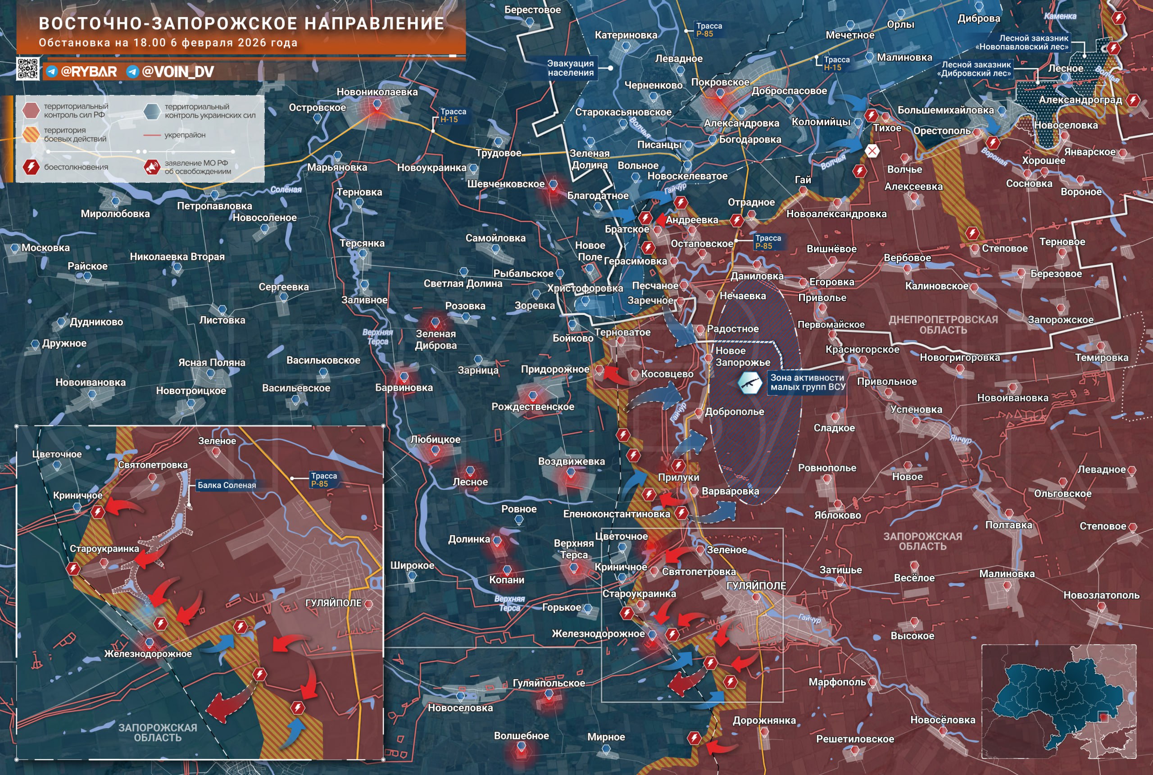Click the striped территория боевых действий swatch
The width and height of the screenshot is (1153, 775).
31,134
